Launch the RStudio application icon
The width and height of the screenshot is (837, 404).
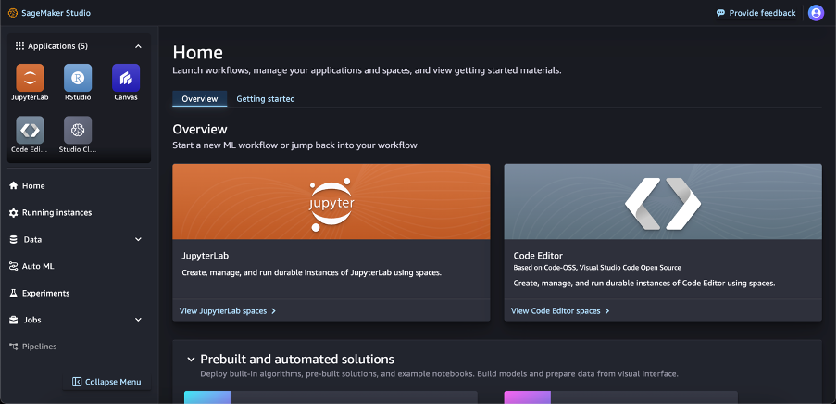(x=78, y=78)
